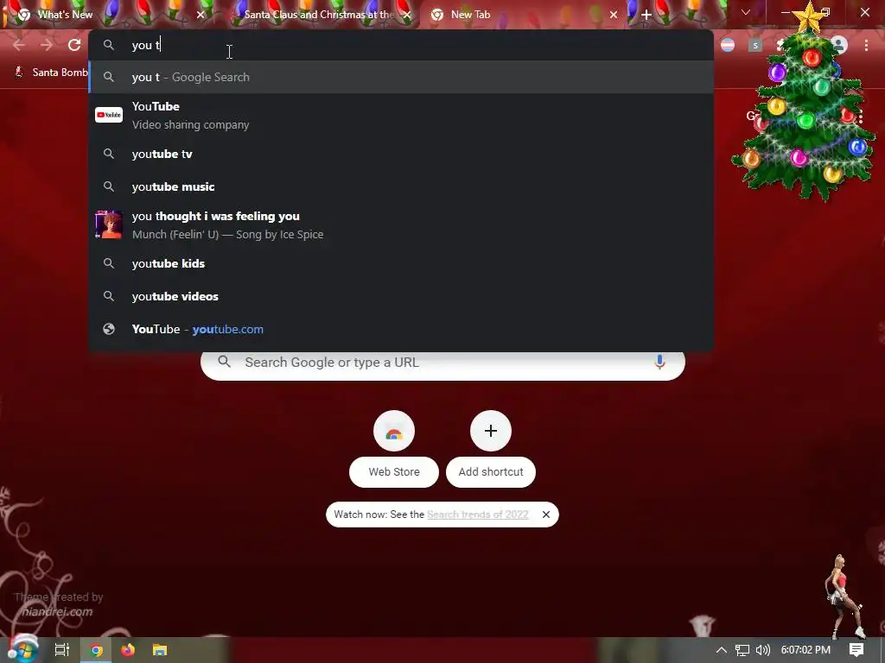Start voice search with microphone icon
This screenshot has height=663, width=885.
[659, 362]
